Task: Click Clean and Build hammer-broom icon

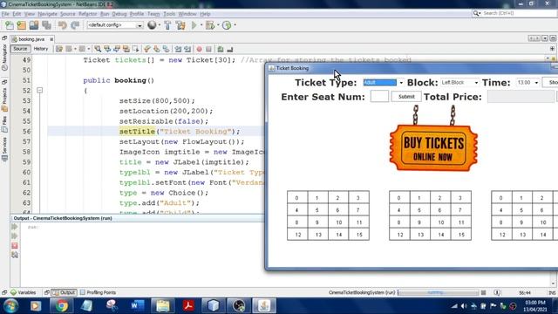Action: click(x=180, y=25)
